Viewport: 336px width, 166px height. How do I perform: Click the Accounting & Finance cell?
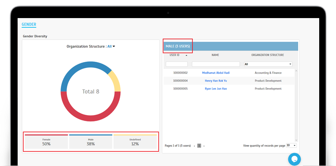click(268, 73)
